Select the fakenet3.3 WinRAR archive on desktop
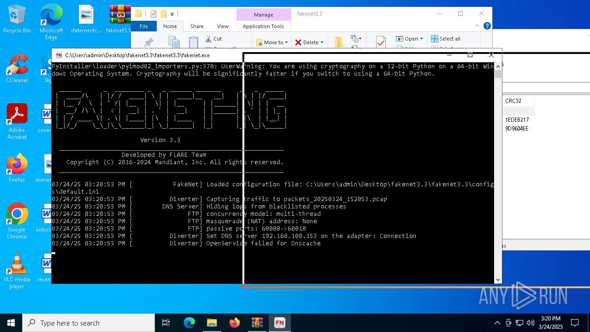The image size is (590, 332). point(119,19)
